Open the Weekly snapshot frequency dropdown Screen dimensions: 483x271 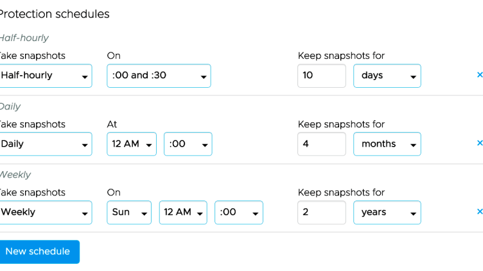point(45,212)
